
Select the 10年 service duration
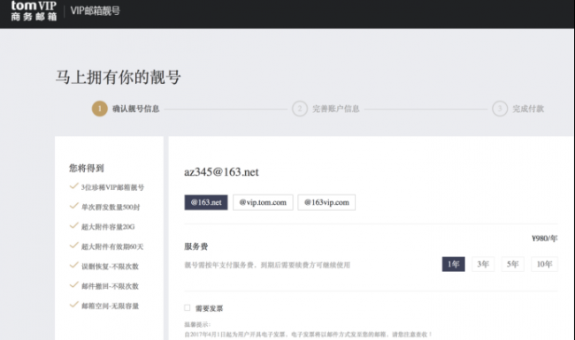tap(544, 264)
